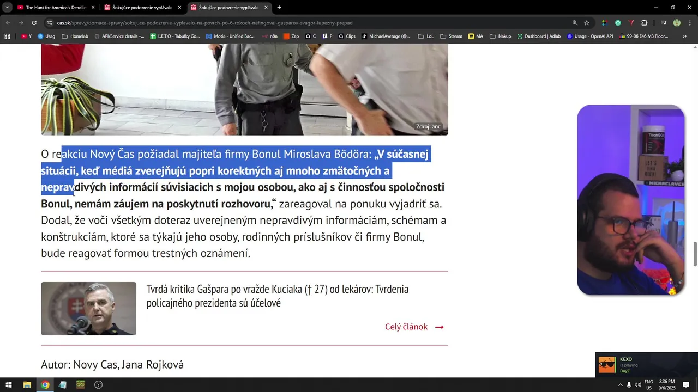The width and height of the screenshot is (698, 392).
Task: Go back to previous page
Action: [x=8, y=23]
